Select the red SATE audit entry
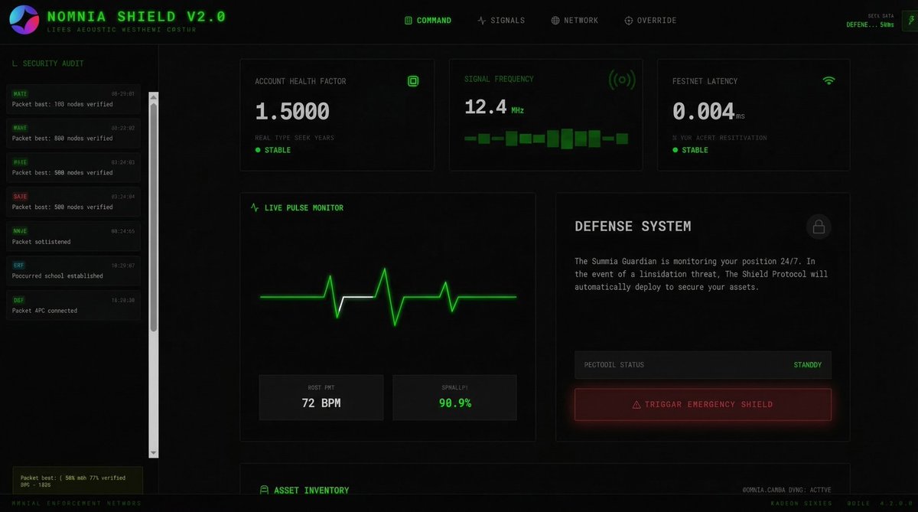This screenshot has height=512, width=918. click(x=73, y=202)
